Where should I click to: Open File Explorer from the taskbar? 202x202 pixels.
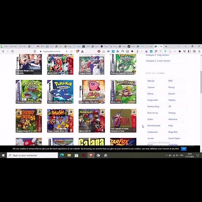pyautogui.click(x=69, y=155)
